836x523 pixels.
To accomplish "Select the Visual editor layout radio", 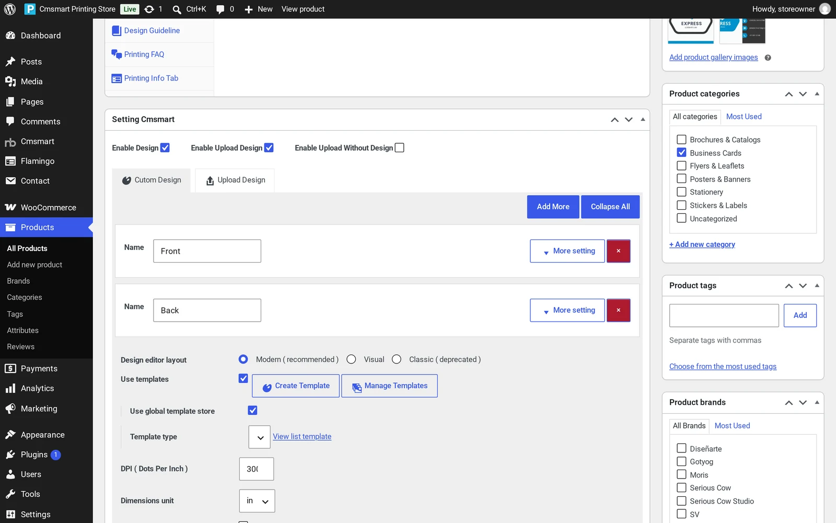I will [351, 359].
